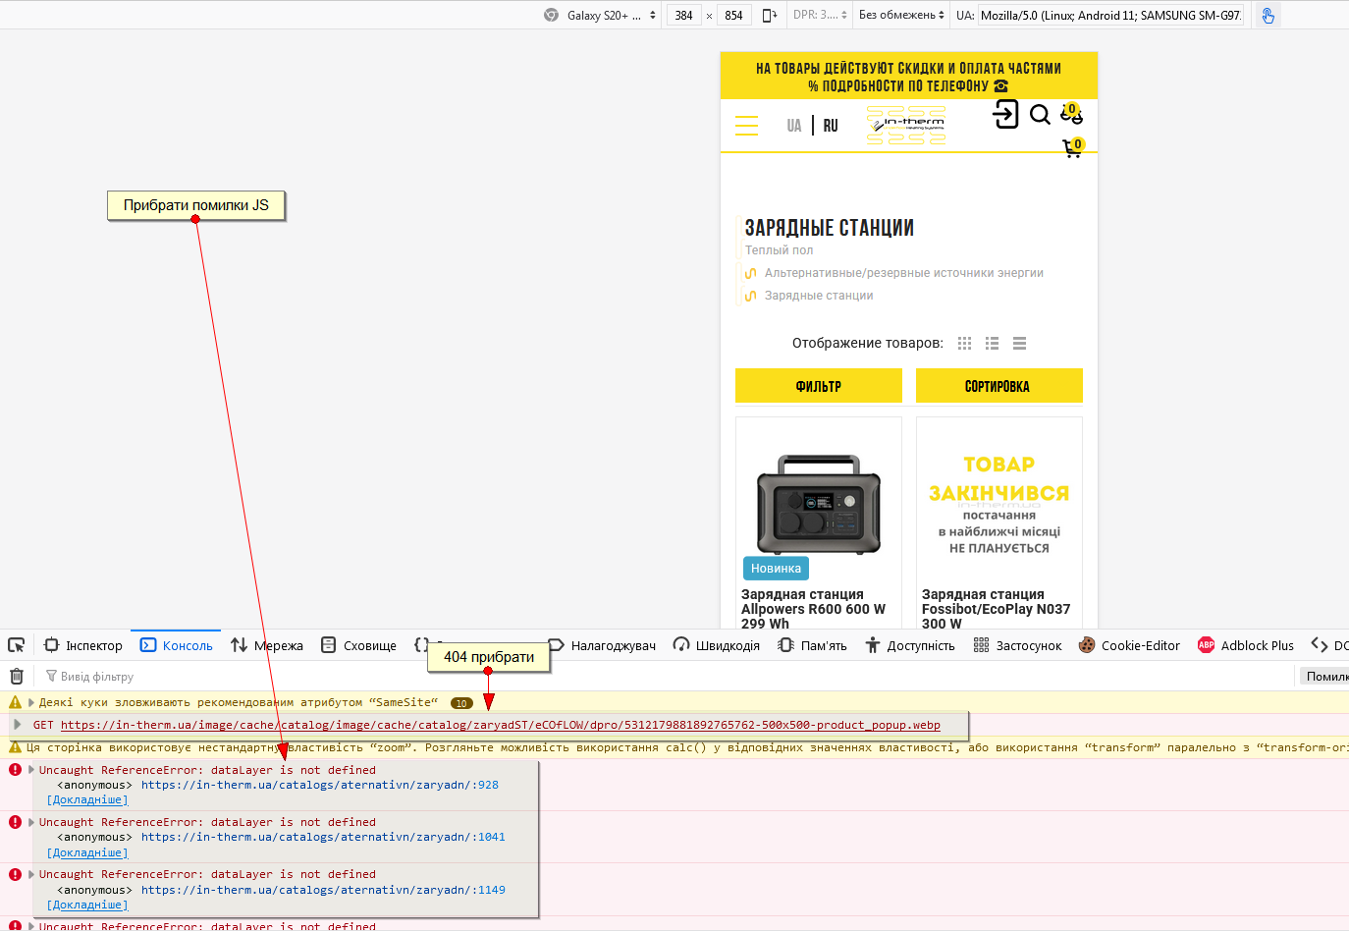Open the Інспектор devtools tab
The image size is (1349, 933).
(83, 645)
